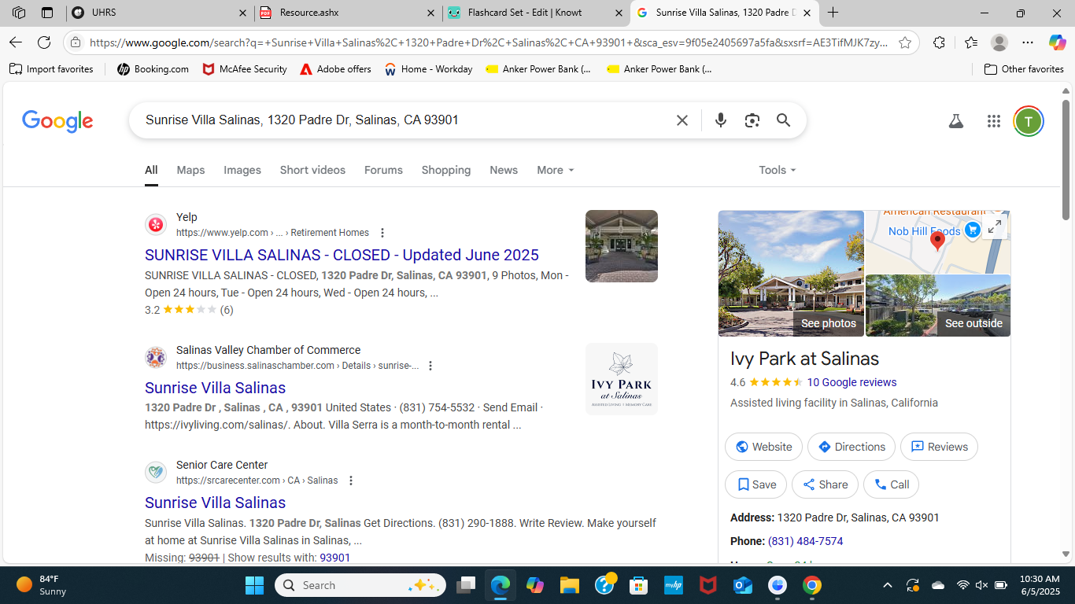This screenshot has height=604, width=1075.
Task: Open Google Search Labs flask icon
Action: pos(956,121)
